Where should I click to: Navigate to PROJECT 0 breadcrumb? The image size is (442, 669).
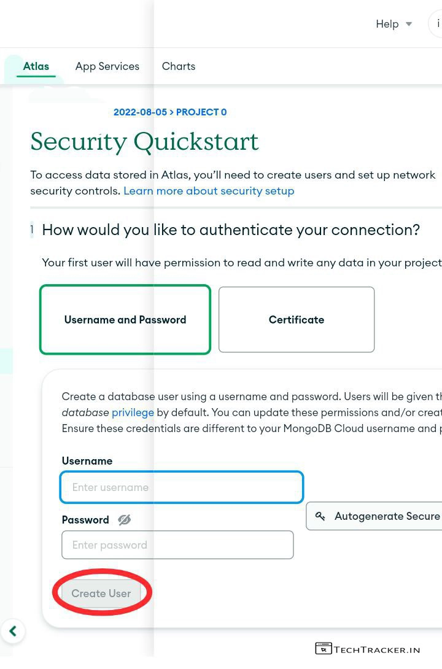pyautogui.click(x=201, y=112)
